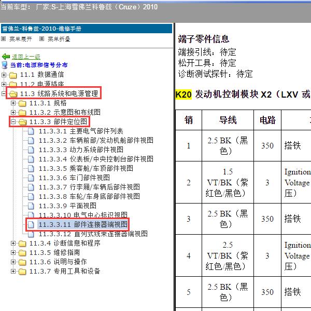Screen dimensions: 311x311
Task: Open 11.3.3.6 车门部件视图
Action: click(74, 178)
